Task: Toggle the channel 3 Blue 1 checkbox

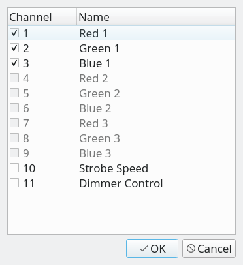Action: (x=14, y=63)
